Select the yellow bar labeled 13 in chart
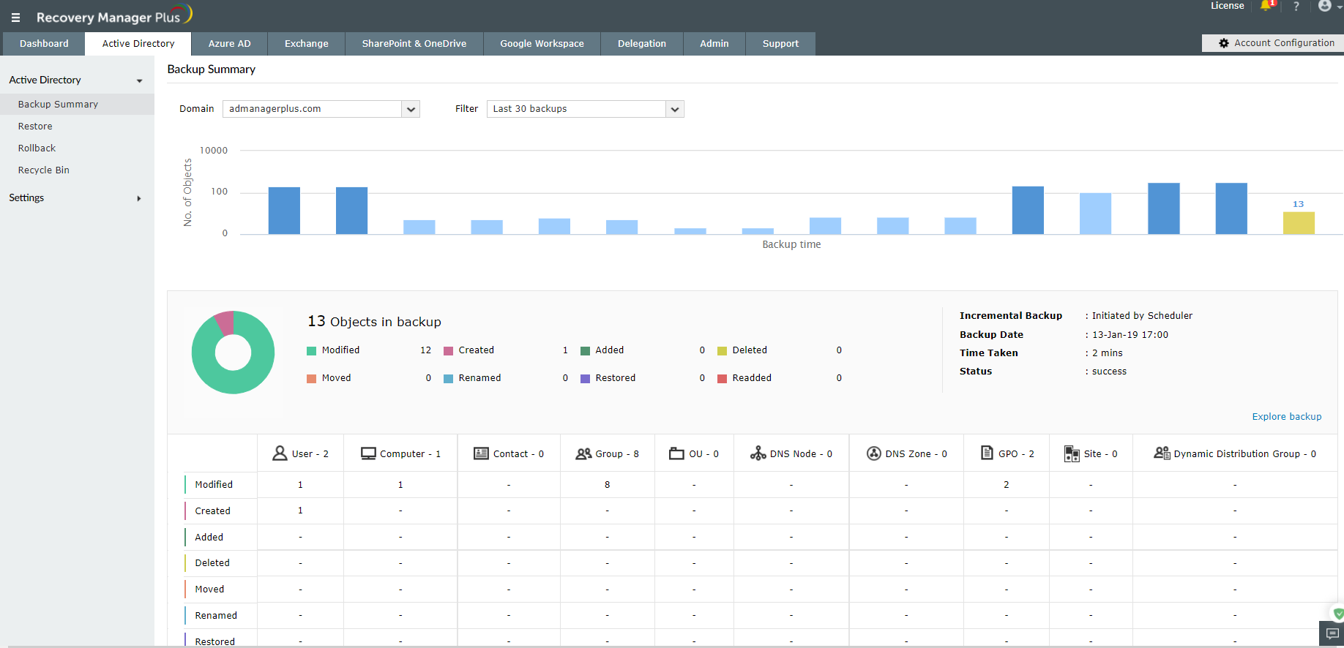The height and width of the screenshot is (648, 1344). coord(1299,223)
